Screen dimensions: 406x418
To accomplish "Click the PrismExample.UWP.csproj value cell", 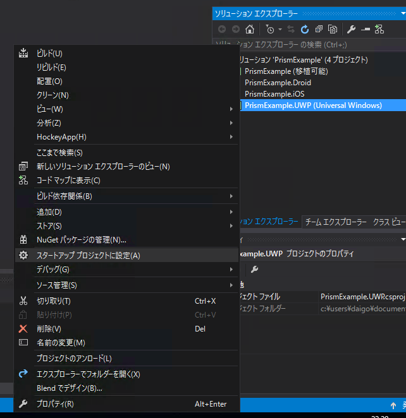I will point(362,296).
